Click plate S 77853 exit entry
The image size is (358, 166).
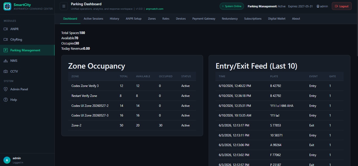click(x=279, y=125)
